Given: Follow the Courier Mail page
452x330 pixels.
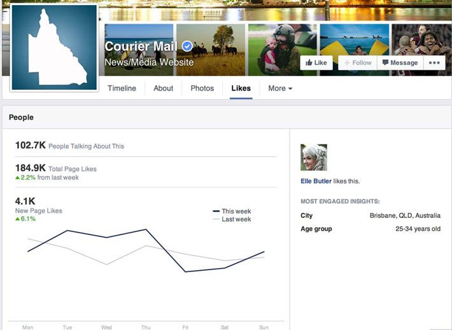Looking at the screenshot, I should 358,62.
